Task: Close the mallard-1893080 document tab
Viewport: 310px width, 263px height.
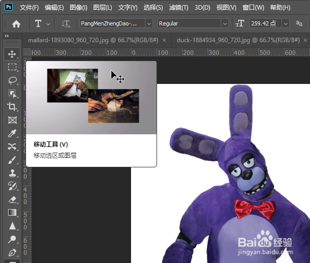Action: (x=164, y=41)
